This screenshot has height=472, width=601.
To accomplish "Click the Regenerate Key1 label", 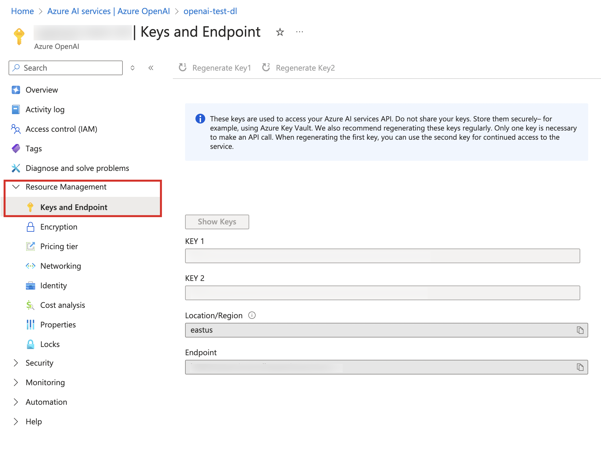I will [221, 68].
